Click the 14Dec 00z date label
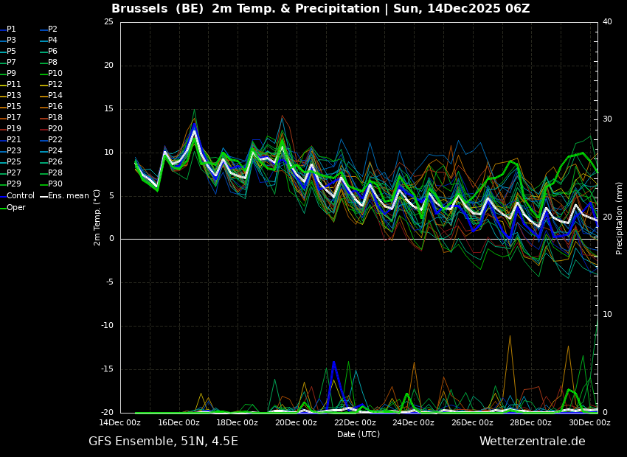Viewport: 627px width, 457px height. pos(121,422)
